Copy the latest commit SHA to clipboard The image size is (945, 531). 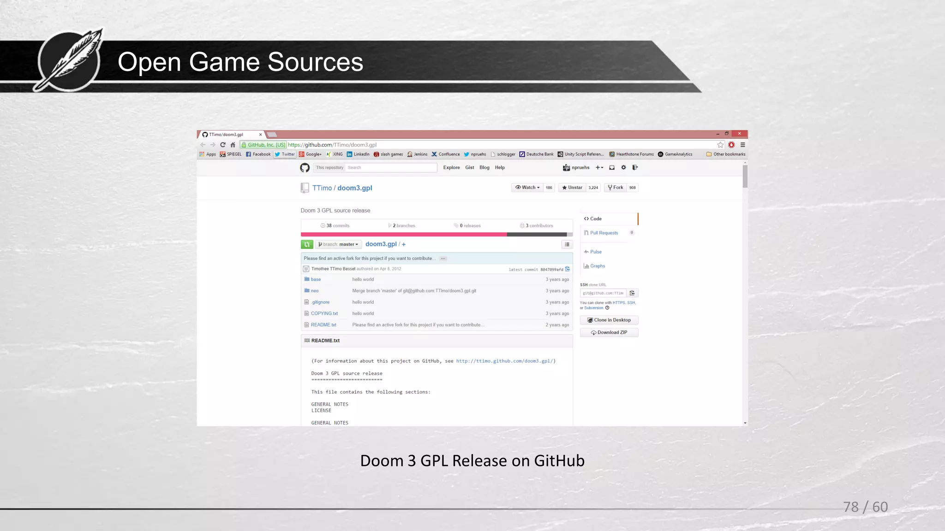coord(568,269)
